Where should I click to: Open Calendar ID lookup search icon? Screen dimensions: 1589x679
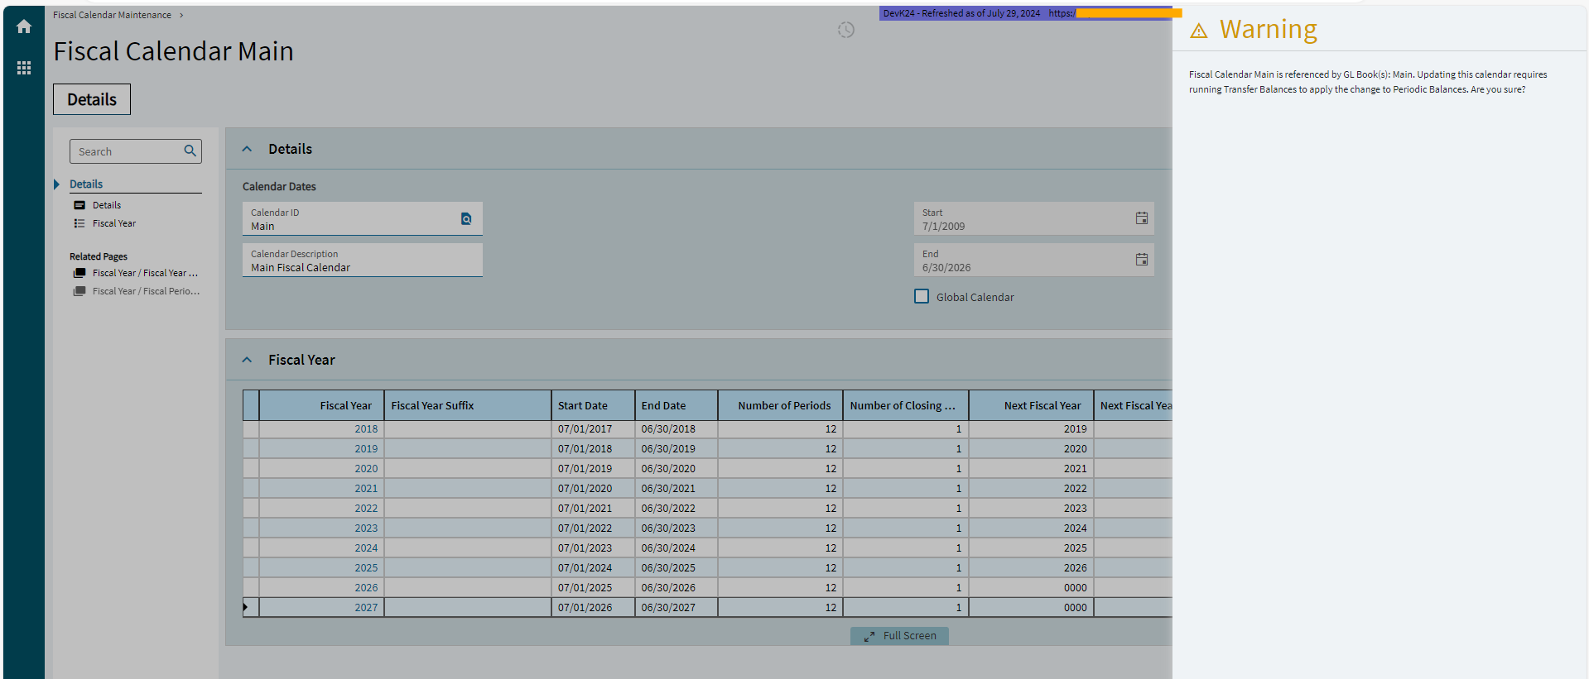466,219
